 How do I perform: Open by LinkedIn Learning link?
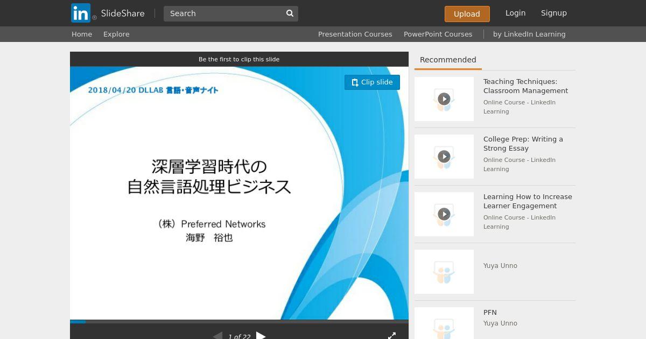tap(529, 34)
